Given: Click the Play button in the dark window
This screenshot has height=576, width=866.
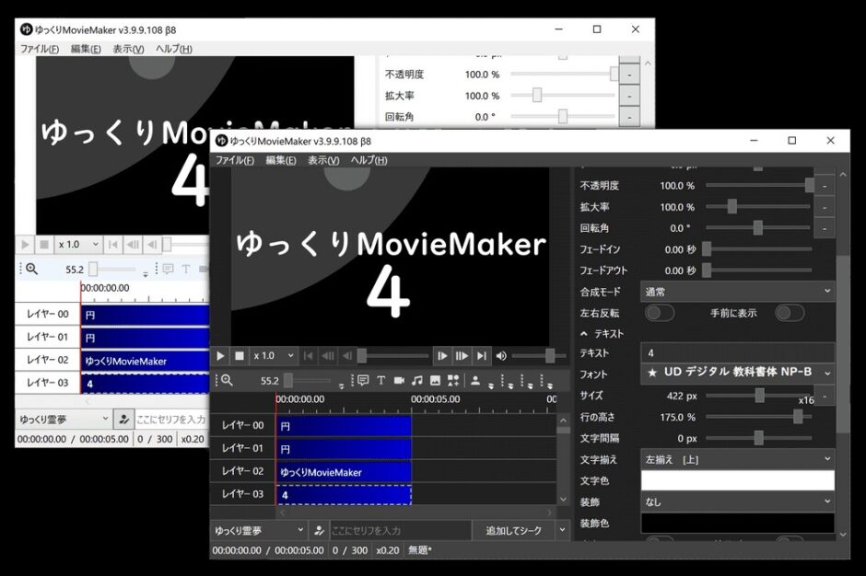Looking at the screenshot, I should pos(221,356).
